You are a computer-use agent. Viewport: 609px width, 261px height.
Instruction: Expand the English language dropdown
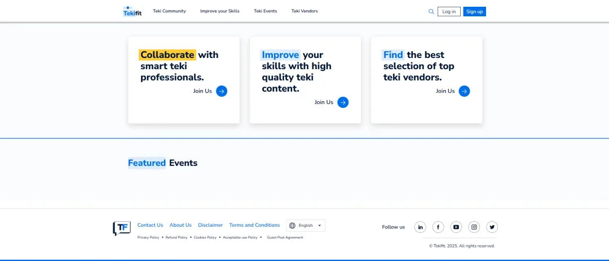(x=306, y=226)
